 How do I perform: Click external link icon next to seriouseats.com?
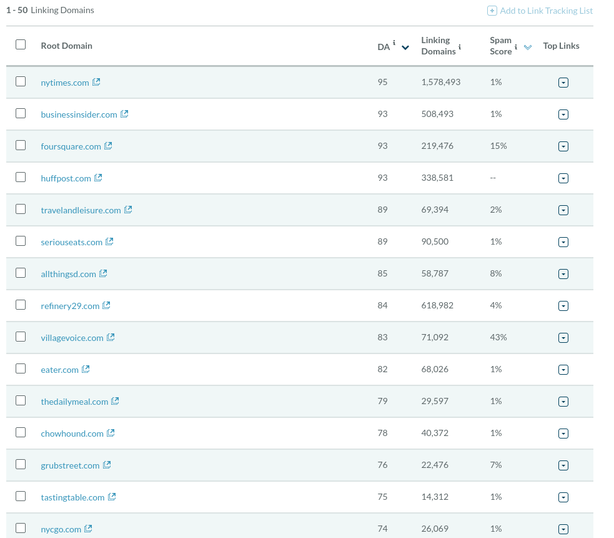(109, 241)
